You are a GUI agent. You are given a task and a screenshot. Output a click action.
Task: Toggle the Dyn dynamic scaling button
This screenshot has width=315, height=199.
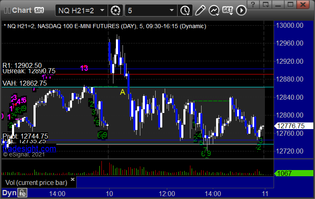click(x=9, y=193)
